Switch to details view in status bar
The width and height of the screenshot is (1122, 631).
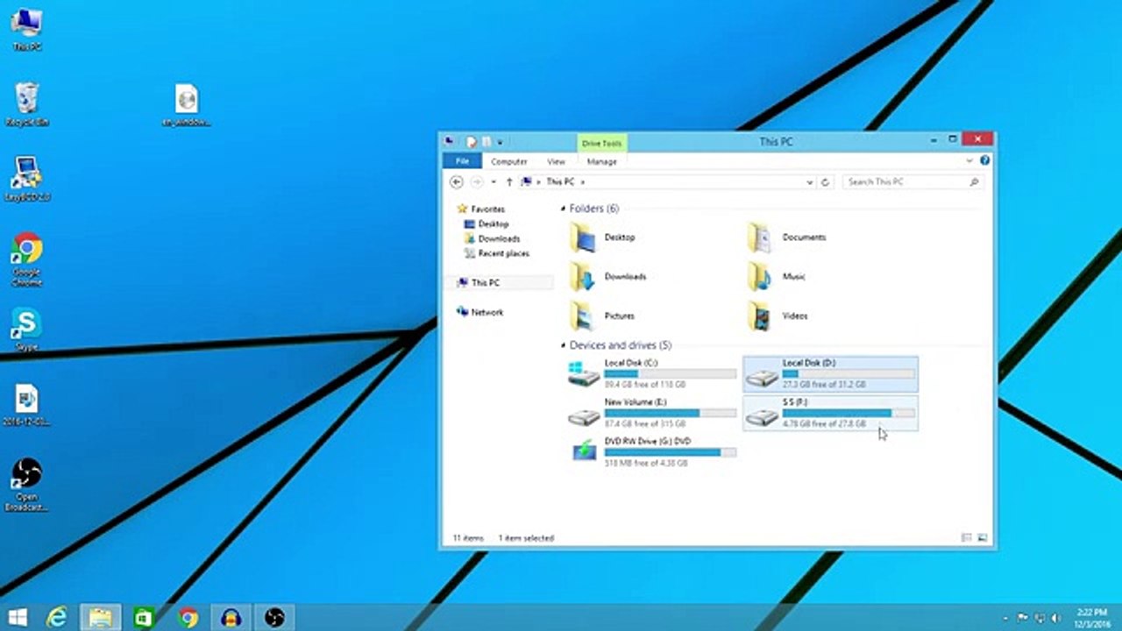967,537
